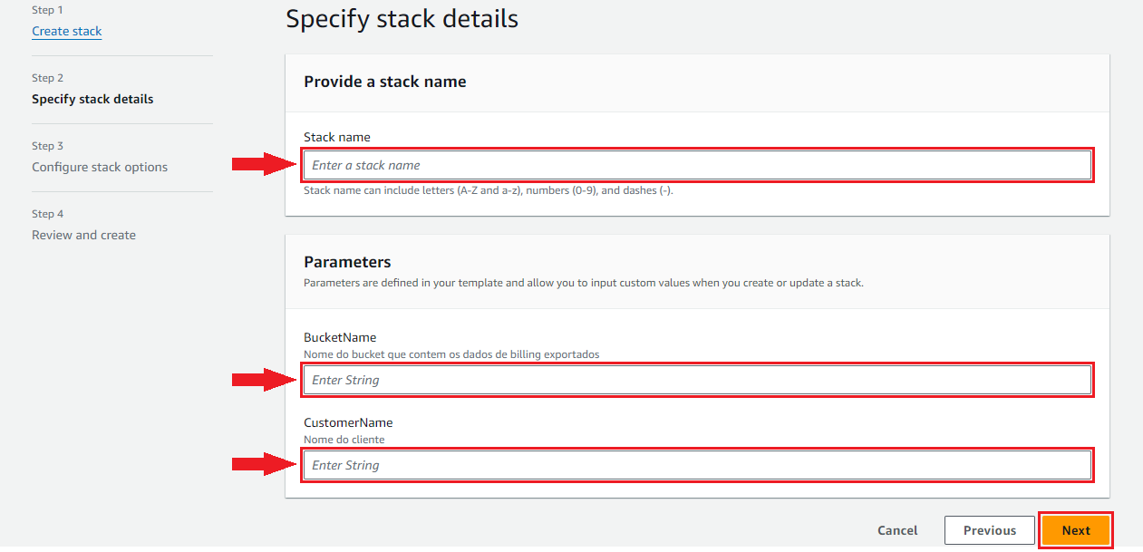This screenshot has width=1143, height=552.
Task: Proceed with the orange Next button
Action: pos(1076,530)
